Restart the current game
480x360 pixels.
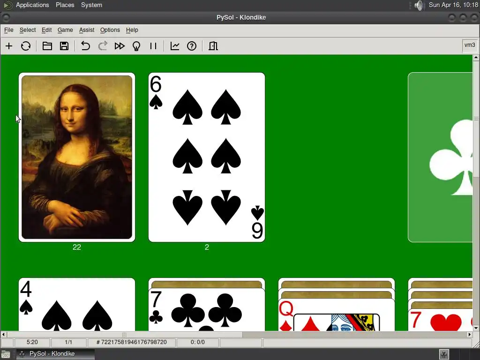click(x=26, y=46)
